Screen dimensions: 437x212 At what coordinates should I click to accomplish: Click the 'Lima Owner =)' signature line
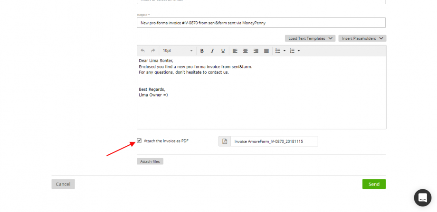153,95
